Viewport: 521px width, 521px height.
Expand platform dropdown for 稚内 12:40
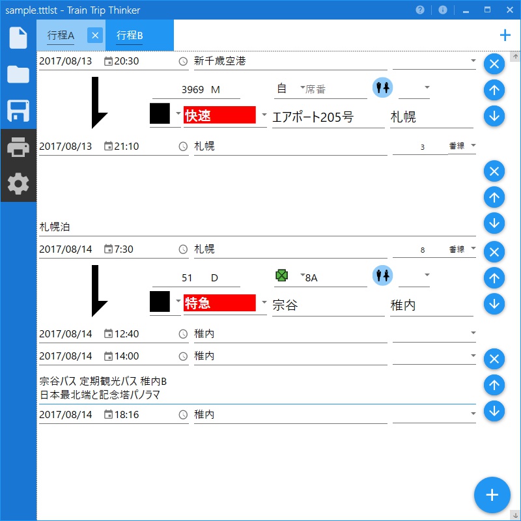473,333
